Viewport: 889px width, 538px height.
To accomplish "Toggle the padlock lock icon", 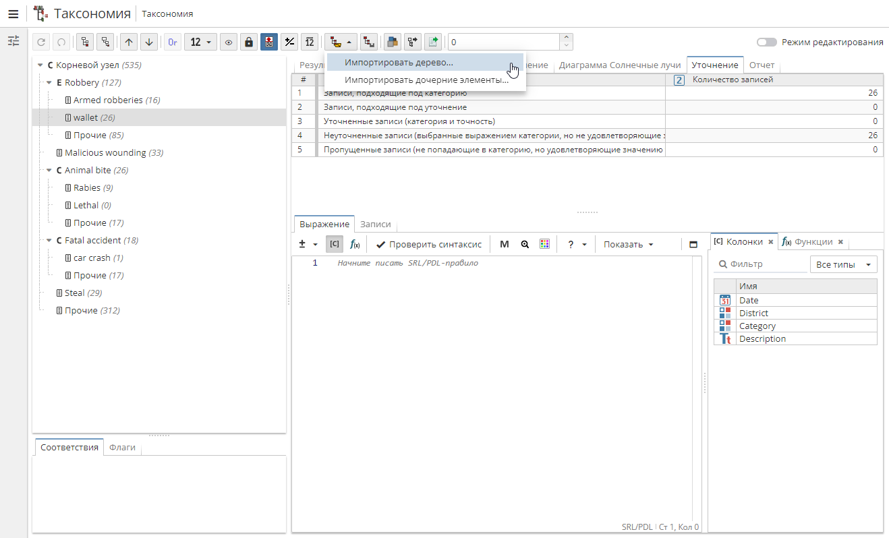I will (x=249, y=42).
